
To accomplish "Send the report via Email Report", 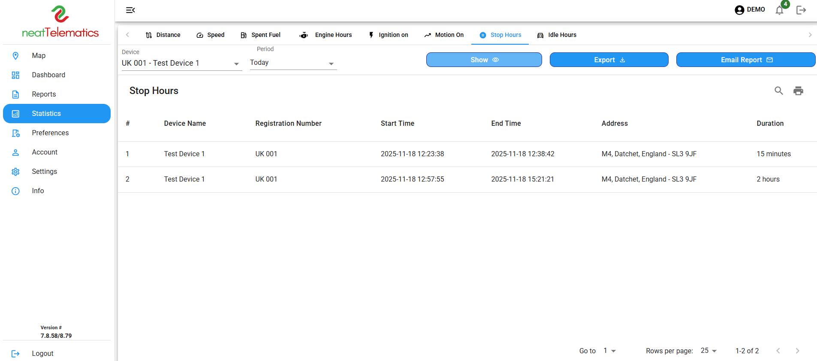I will click(745, 60).
